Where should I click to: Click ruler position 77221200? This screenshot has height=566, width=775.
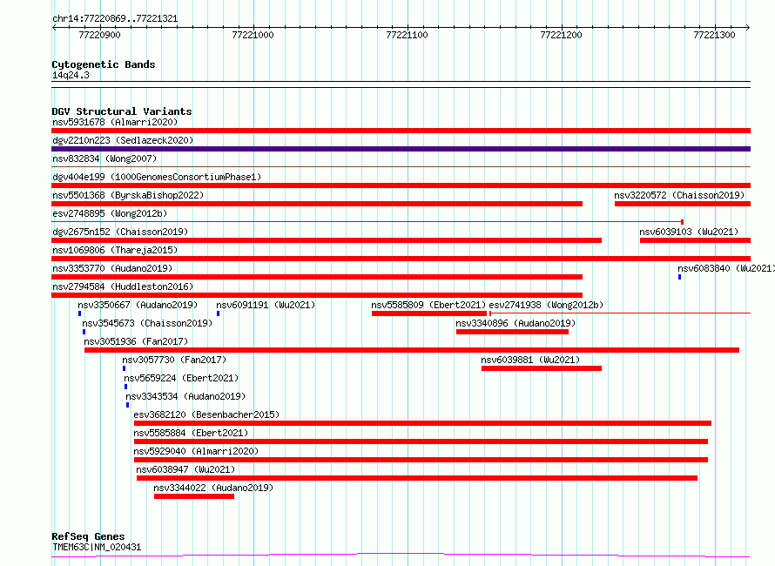561,35
